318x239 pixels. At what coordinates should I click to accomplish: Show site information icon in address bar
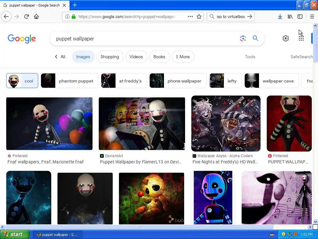(x=67, y=16)
